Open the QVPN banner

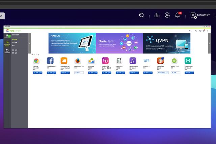click(x=167, y=43)
